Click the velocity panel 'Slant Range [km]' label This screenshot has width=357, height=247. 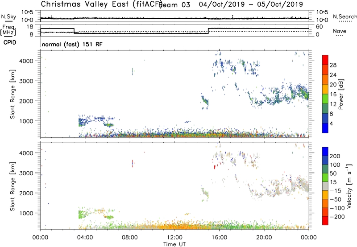[12, 186]
